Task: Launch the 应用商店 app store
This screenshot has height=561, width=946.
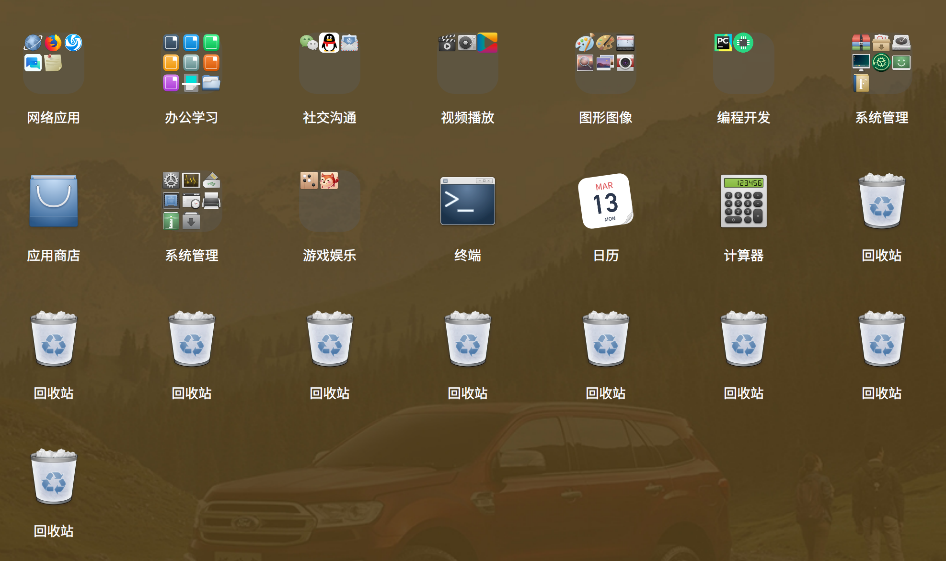Action: pyautogui.click(x=53, y=201)
